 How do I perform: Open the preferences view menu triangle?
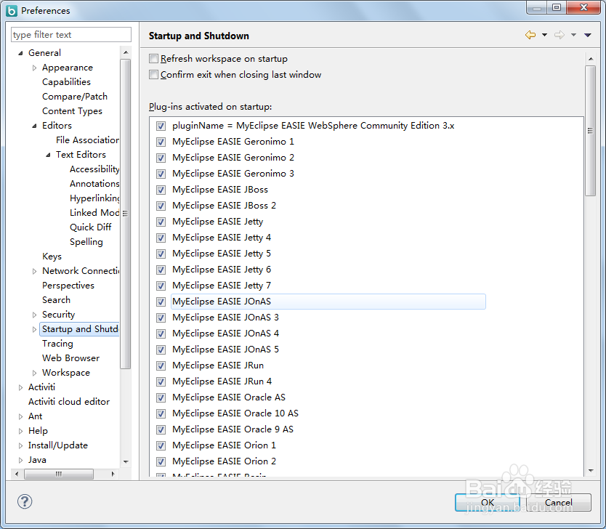tap(587, 35)
